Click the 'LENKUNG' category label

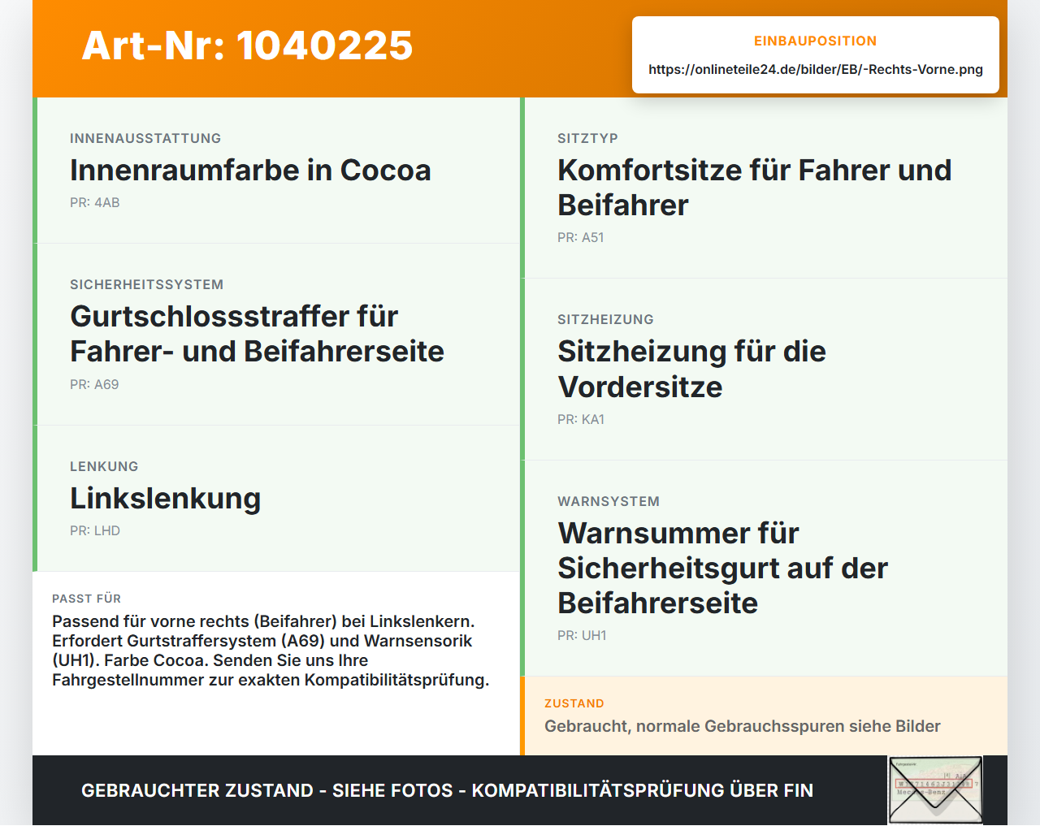click(x=104, y=466)
